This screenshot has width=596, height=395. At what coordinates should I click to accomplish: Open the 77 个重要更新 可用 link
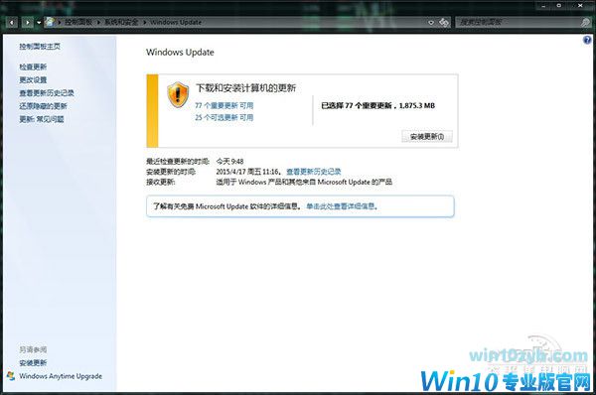pyautogui.click(x=223, y=105)
